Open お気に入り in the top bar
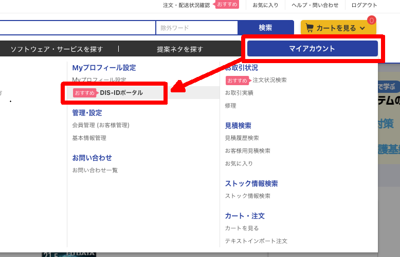The image size is (400, 257). tap(265, 5)
